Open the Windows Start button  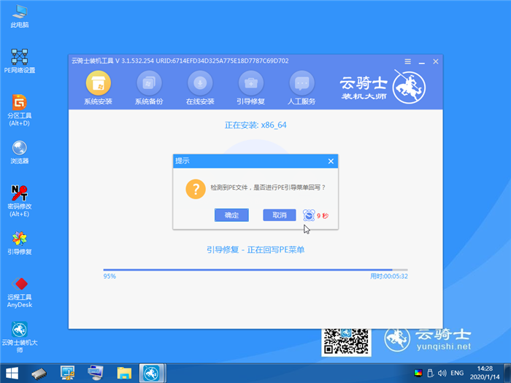click(x=12, y=374)
